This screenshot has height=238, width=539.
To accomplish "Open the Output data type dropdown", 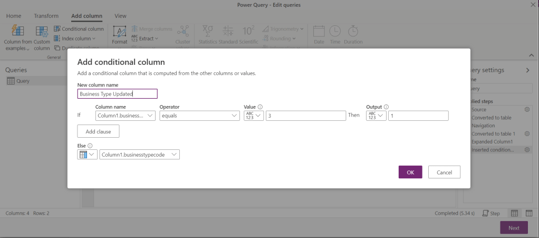I will (376, 116).
